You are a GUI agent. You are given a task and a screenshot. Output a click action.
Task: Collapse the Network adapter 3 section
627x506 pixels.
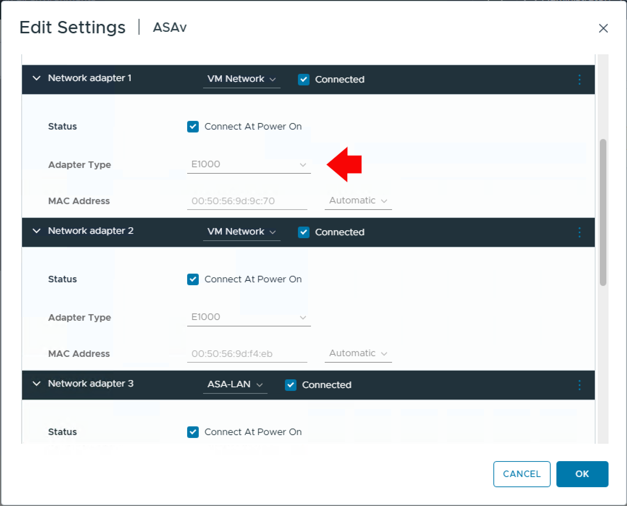37,384
